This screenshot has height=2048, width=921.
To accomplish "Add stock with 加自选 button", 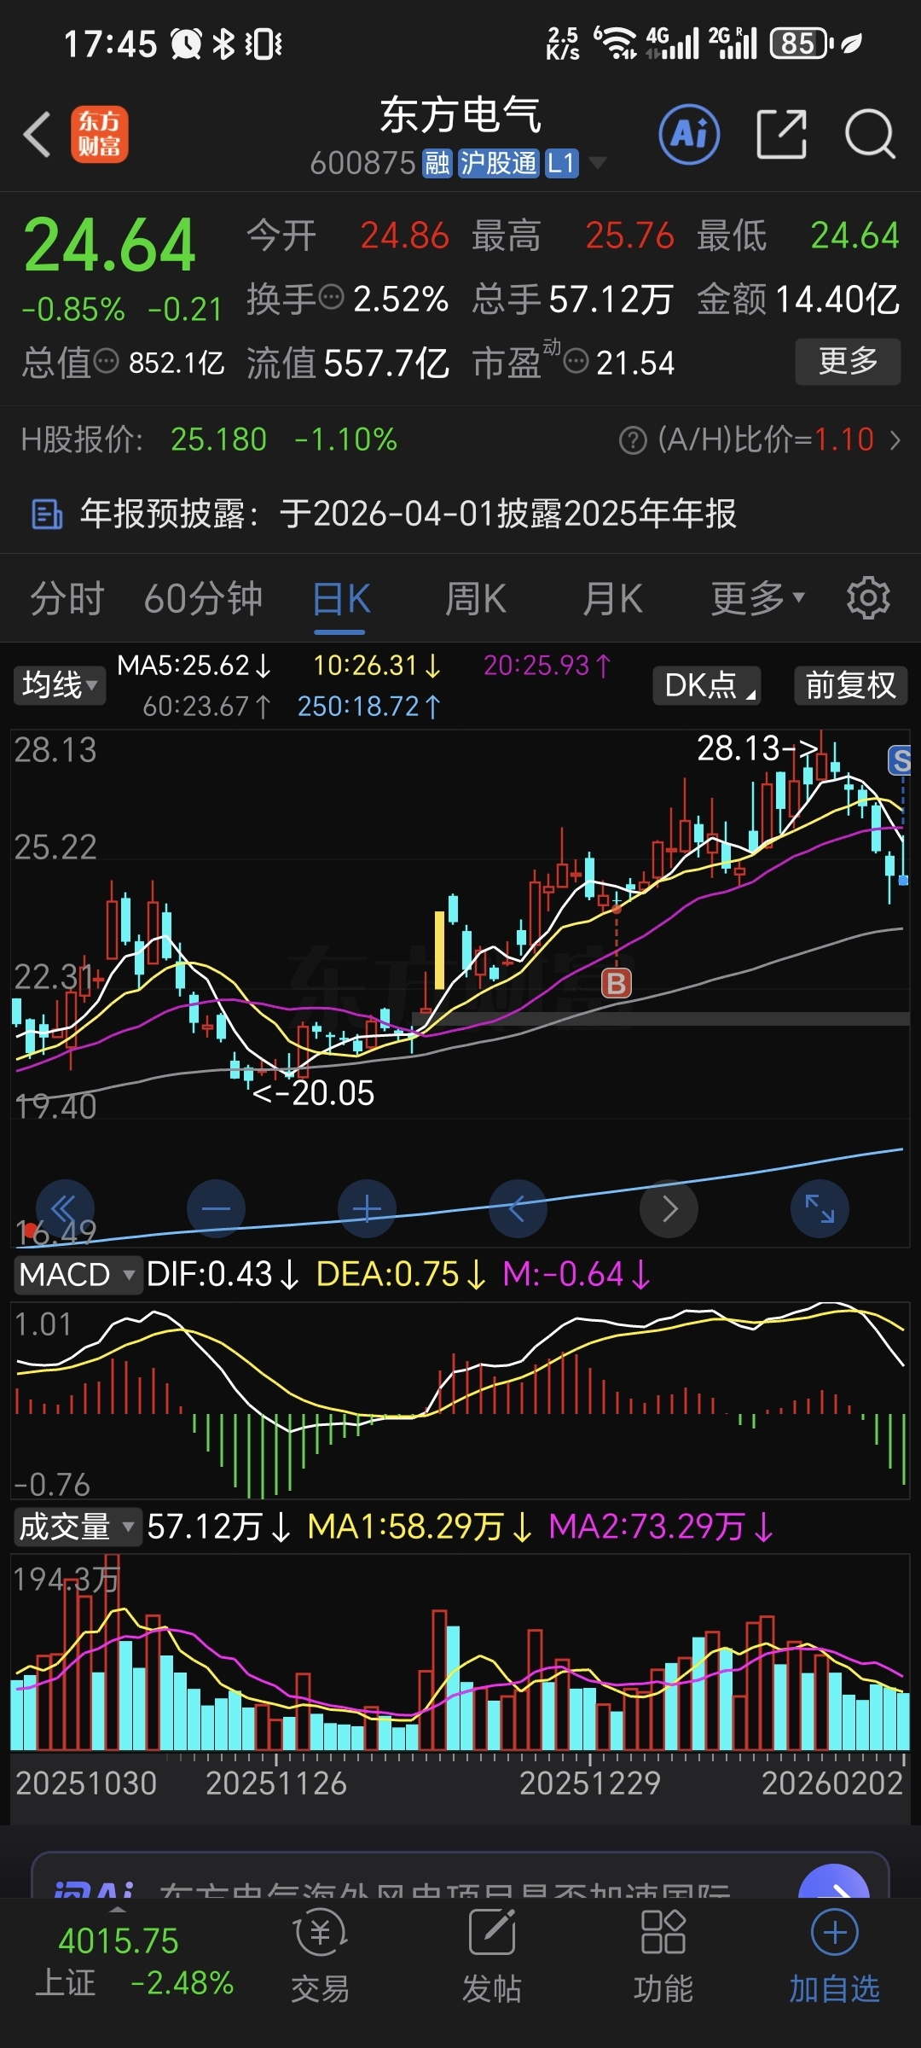I will pyautogui.click(x=834, y=1958).
